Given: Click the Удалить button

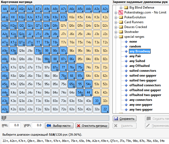Looking at the screenshot, I should coord(125,126).
